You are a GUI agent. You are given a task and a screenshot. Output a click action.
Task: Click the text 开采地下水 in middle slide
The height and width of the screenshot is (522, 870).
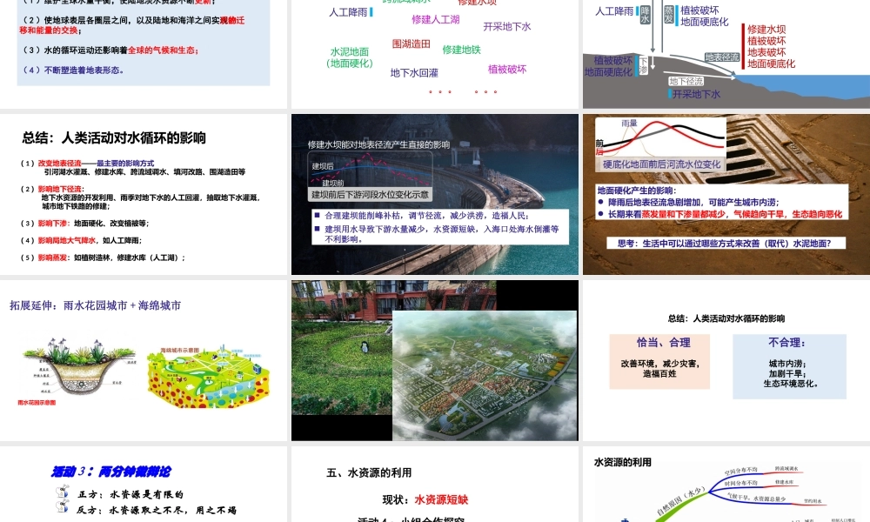pos(507,26)
